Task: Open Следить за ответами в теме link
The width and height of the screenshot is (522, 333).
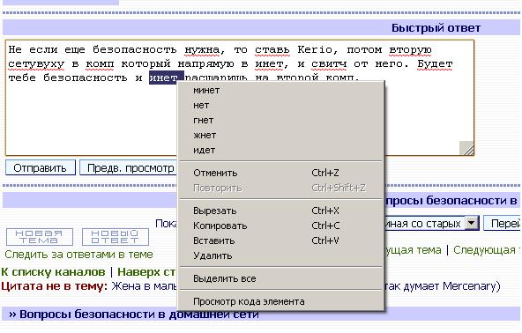Action: coord(78,255)
